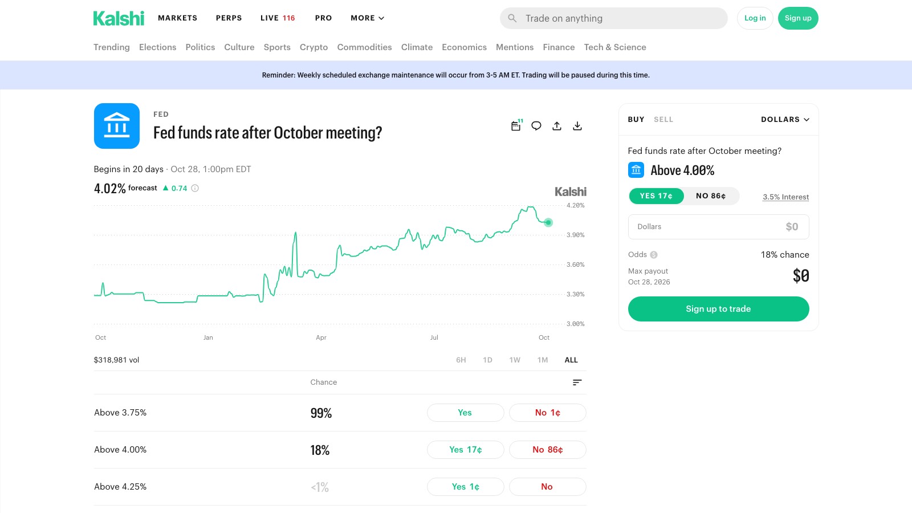Open the Climate category

417,47
